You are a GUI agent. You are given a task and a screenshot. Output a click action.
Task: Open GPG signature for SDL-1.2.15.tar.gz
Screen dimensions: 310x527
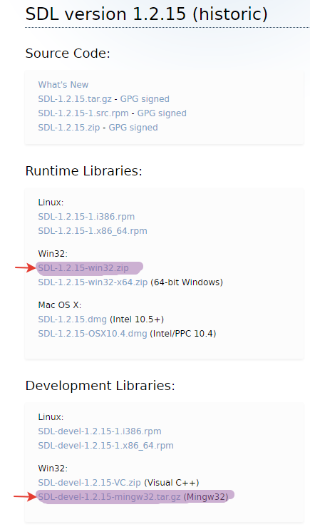(x=145, y=99)
